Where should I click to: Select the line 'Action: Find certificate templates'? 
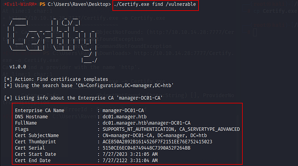[61, 79]
